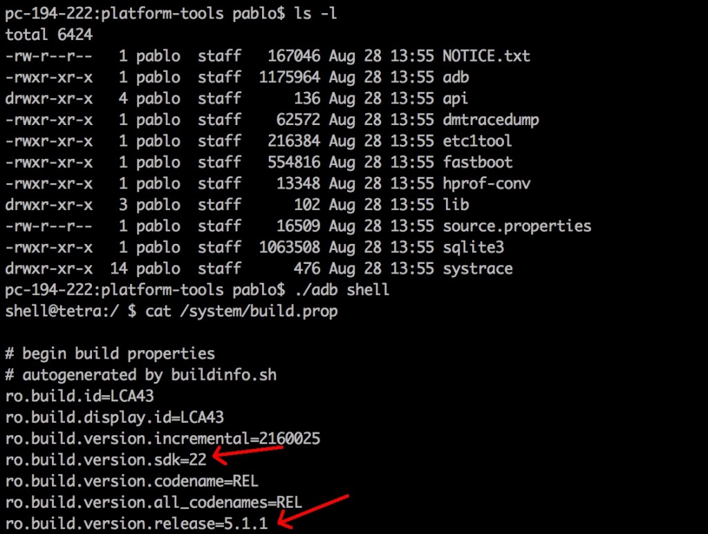Click the red arrow pointing at release=5.1.1
The height and width of the screenshot is (534, 708).
point(315,511)
